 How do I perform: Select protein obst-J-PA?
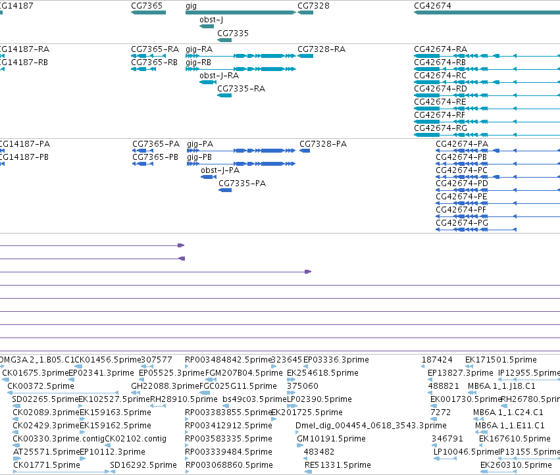point(209,177)
